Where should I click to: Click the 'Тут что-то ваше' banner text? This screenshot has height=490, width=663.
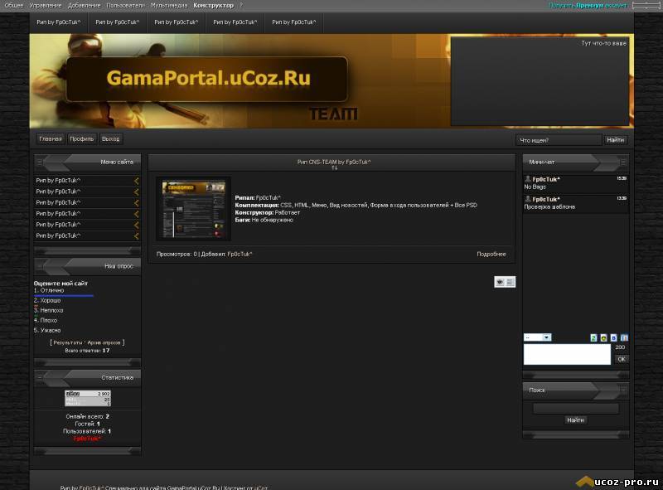[x=604, y=43]
